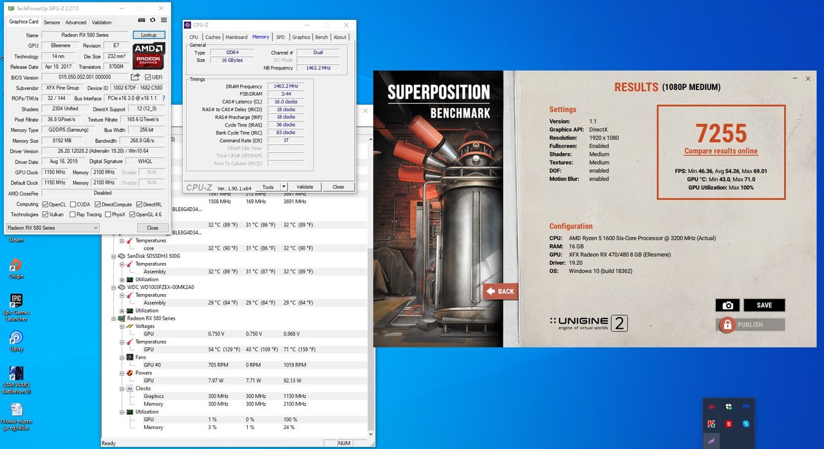The width and height of the screenshot is (824, 449).
Task: Collapse the SanDisk SDSSDH3 500G node
Action: coord(114,256)
